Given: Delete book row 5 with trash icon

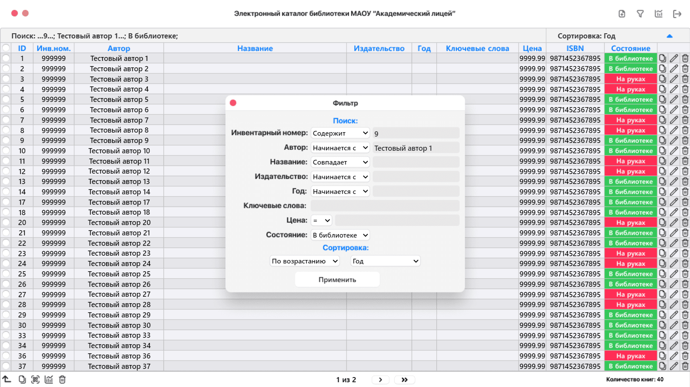Looking at the screenshot, I should (685, 99).
